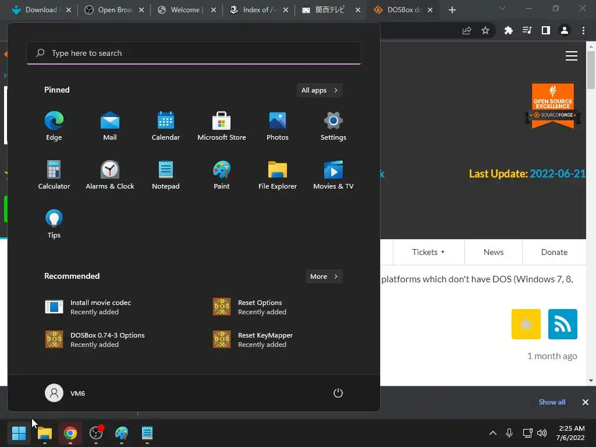Close the Chrome downloads bar
596x447 pixels.
(x=586, y=402)
